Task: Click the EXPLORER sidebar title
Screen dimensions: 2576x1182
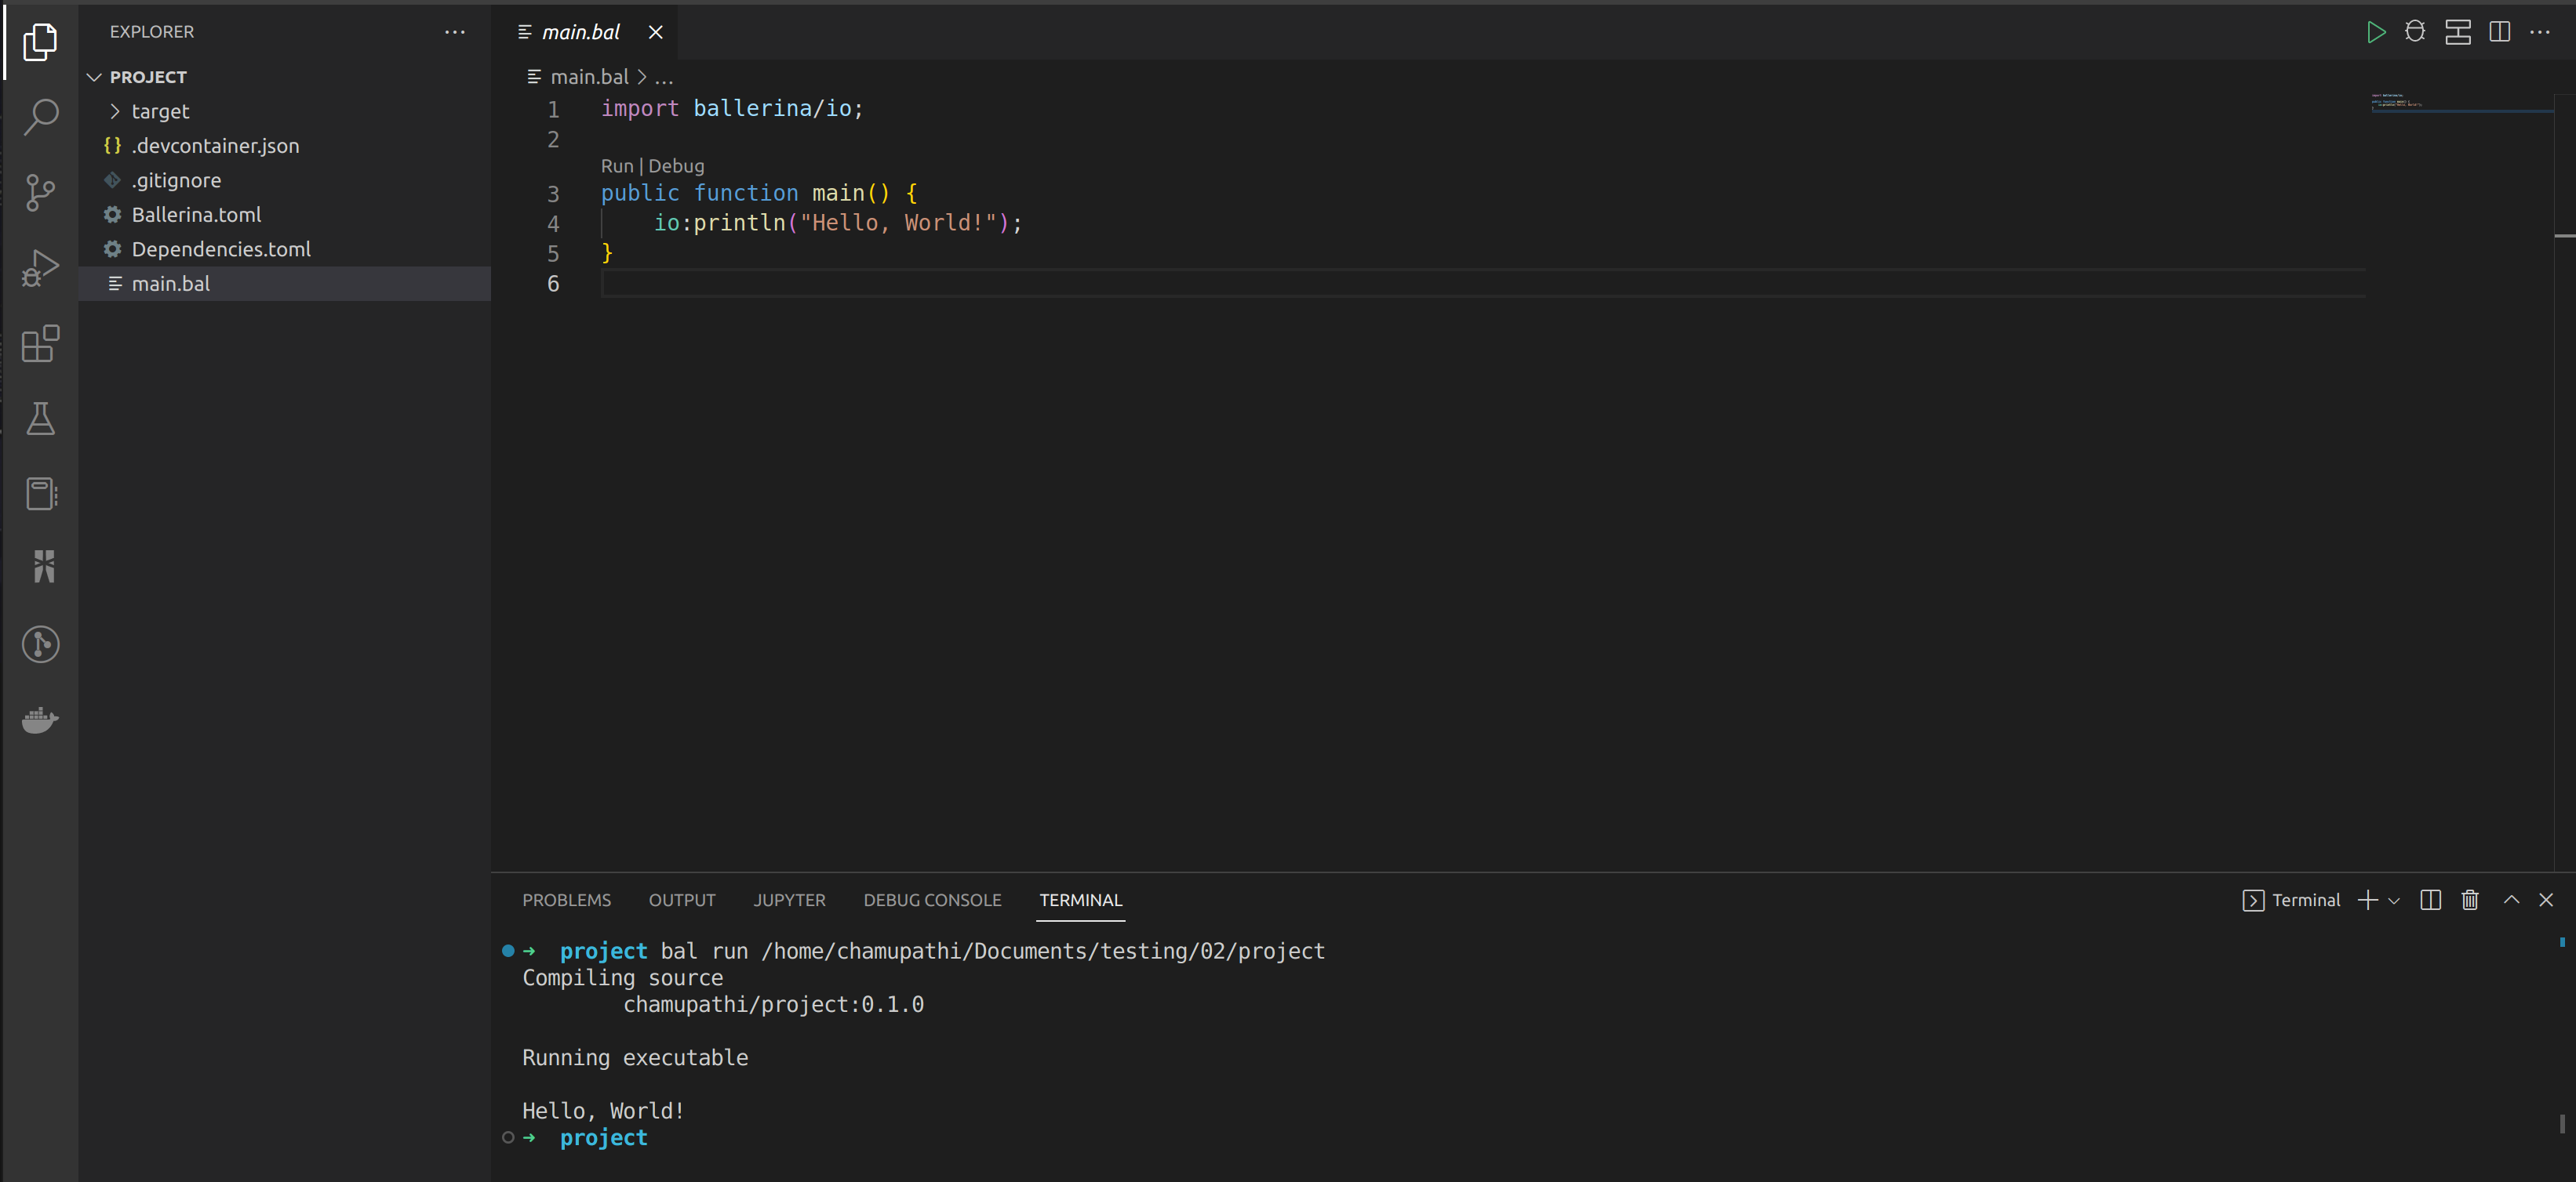Action: [152, 32]
